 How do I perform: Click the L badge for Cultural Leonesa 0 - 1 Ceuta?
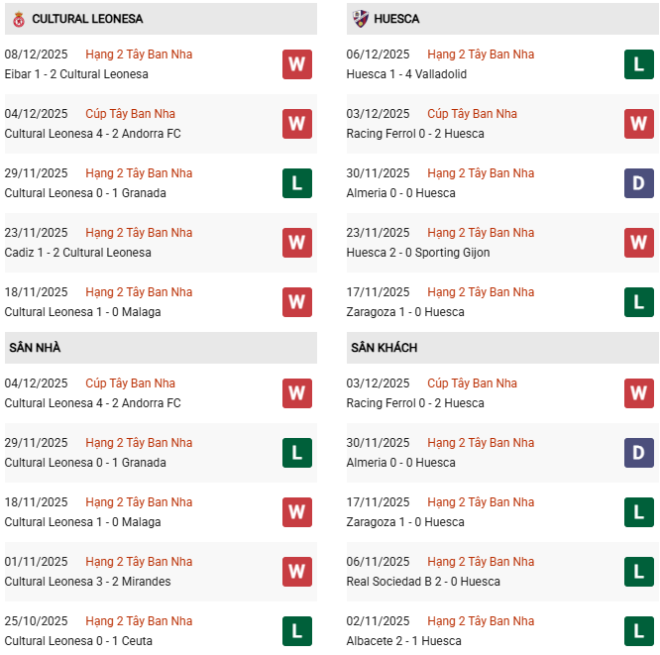296,631
